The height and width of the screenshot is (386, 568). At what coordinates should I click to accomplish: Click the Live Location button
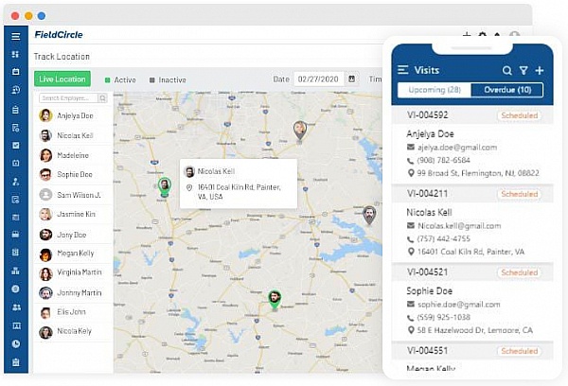click(x=63, y=79)
